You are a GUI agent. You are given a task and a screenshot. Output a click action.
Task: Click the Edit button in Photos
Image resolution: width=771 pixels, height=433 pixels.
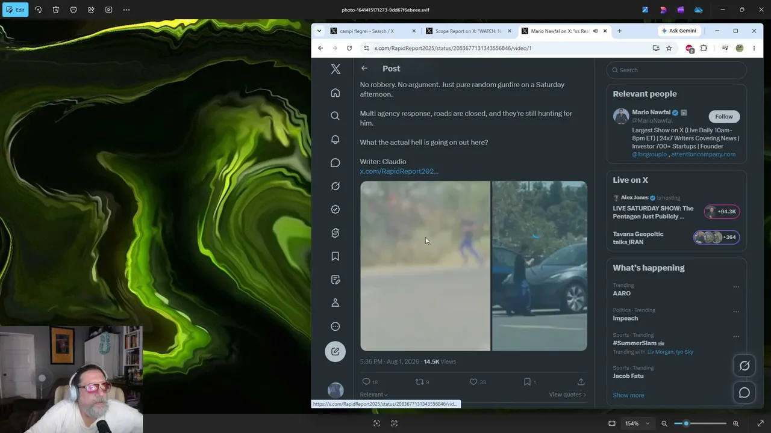15,10
